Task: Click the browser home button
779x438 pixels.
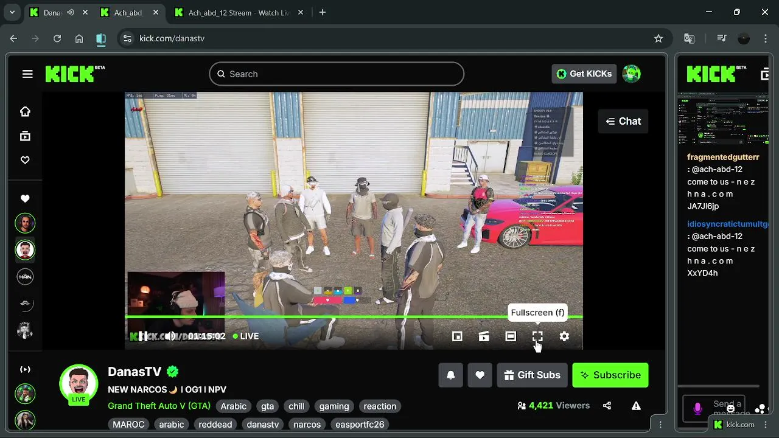Action: 79,38
